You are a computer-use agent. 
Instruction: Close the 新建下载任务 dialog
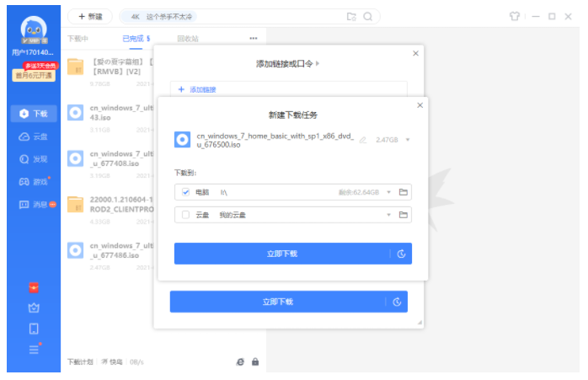[x=420, y=105]
